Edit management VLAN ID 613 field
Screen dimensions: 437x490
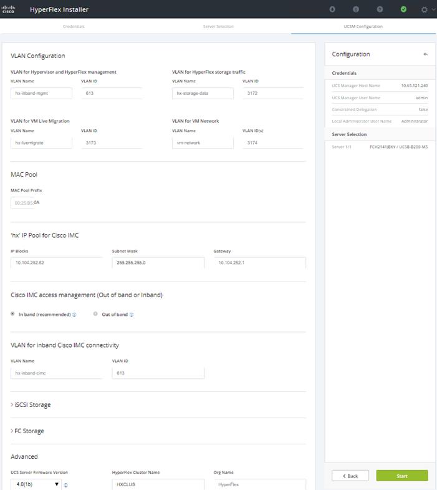click(x=112, y=93)
